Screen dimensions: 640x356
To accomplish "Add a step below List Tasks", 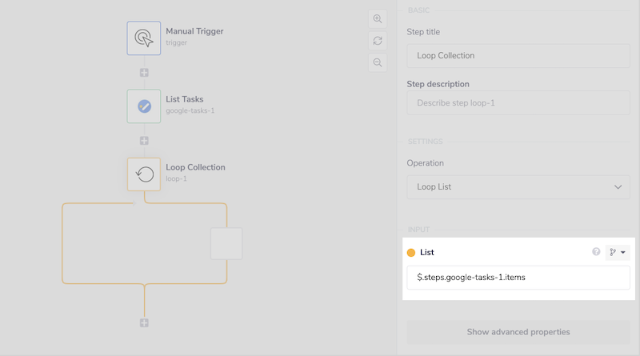I will click(144, 141).
